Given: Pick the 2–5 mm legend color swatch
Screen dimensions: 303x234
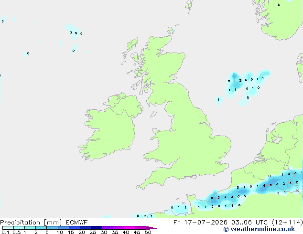Looking at the screenshot, I should pyautogui.click(x=41, y=228).
